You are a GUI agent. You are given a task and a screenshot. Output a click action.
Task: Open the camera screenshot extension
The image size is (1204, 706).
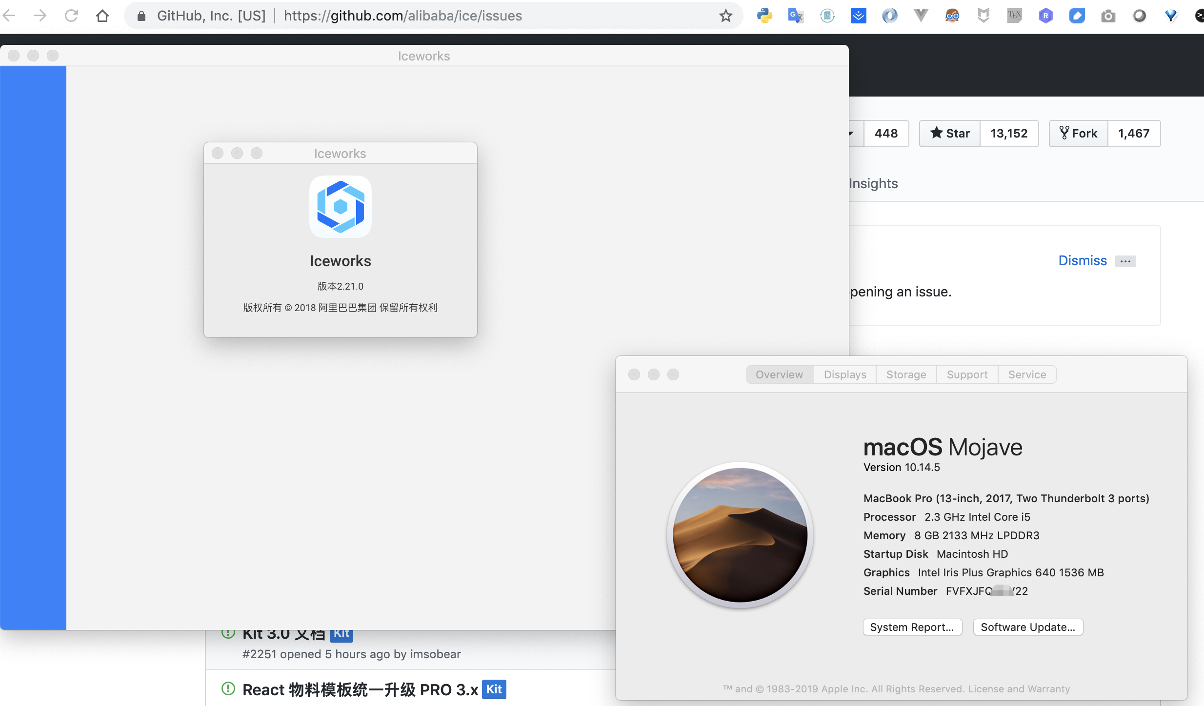[x=1108, y=16]
